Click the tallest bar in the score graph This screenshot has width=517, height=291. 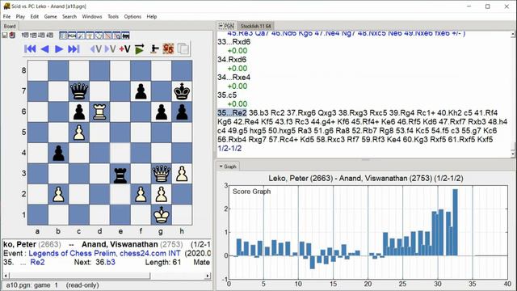(x=455, y=222)
